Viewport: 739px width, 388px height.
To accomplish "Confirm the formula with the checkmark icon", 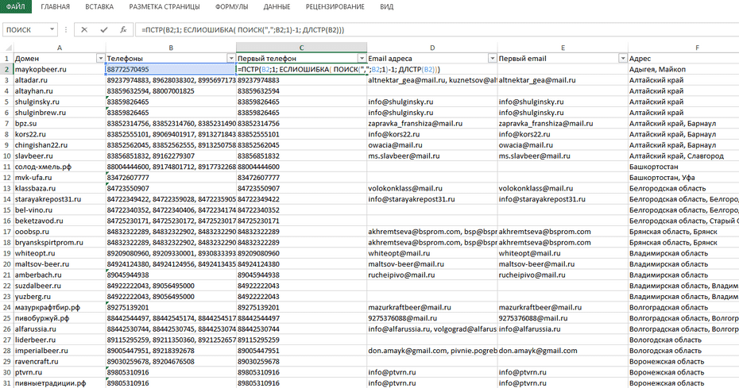I will pyautogui.click(x=103, y=29).
